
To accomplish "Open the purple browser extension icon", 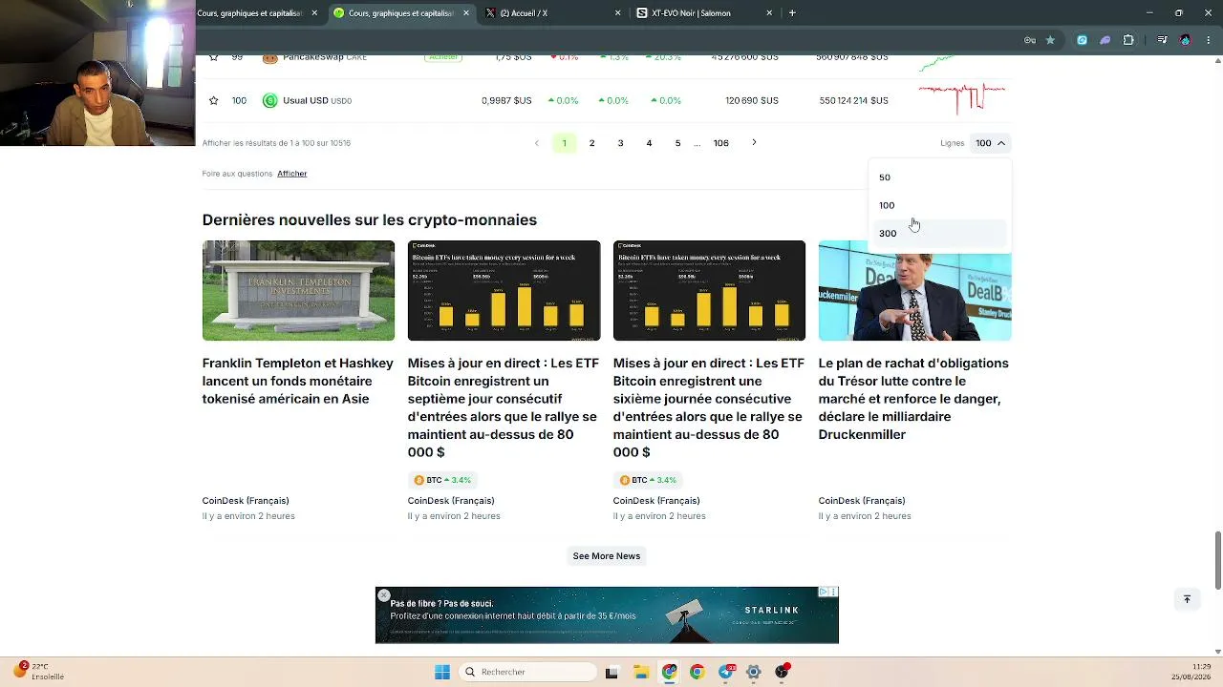I will pos(1105,40).
